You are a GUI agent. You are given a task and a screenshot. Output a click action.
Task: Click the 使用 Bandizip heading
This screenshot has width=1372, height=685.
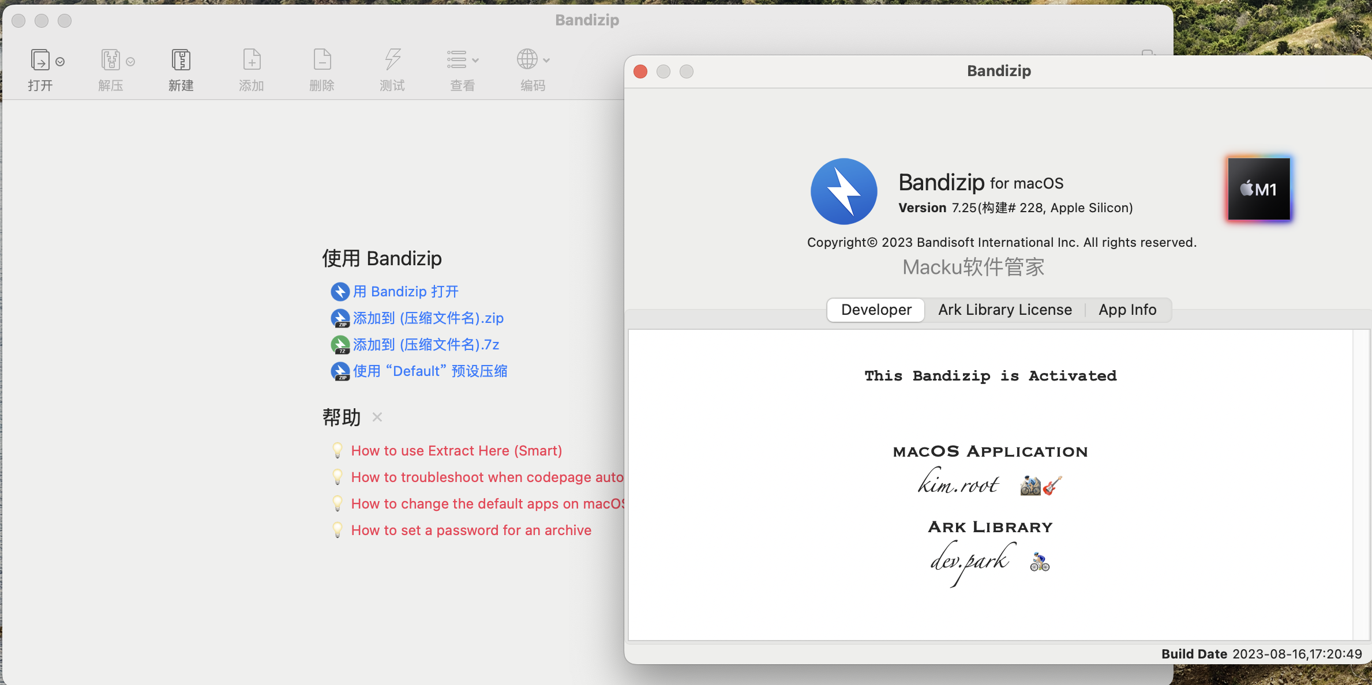[x=382, y=258]
